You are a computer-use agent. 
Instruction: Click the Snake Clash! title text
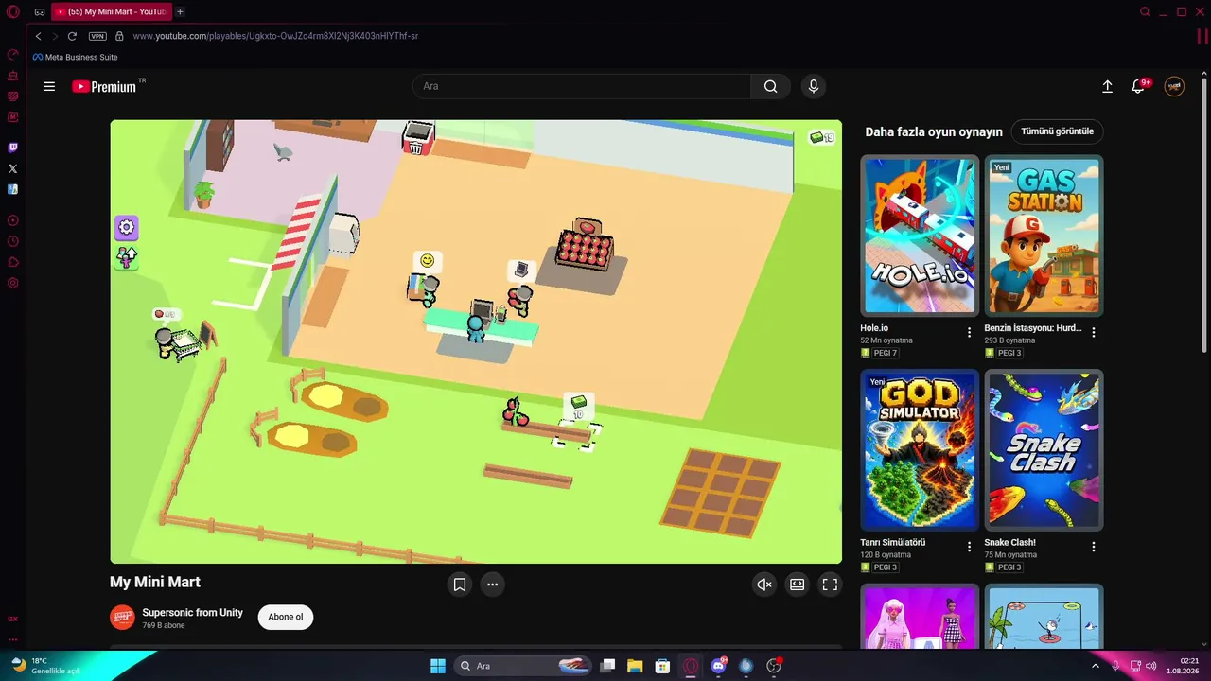[x=1010, y=543]
